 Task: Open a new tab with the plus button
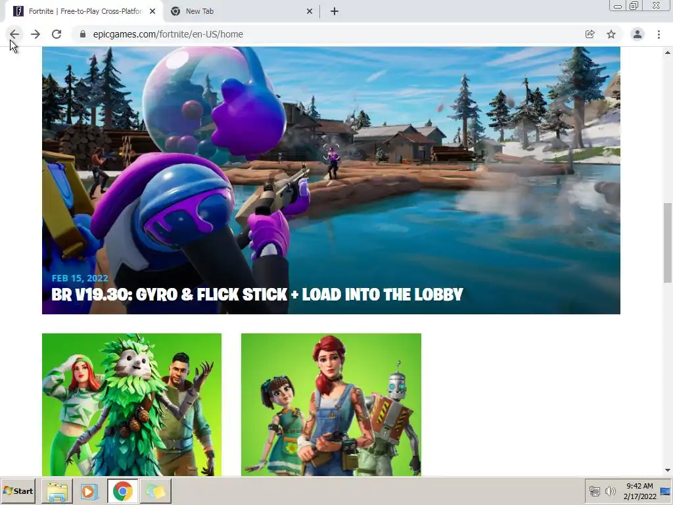coord(335,12)
